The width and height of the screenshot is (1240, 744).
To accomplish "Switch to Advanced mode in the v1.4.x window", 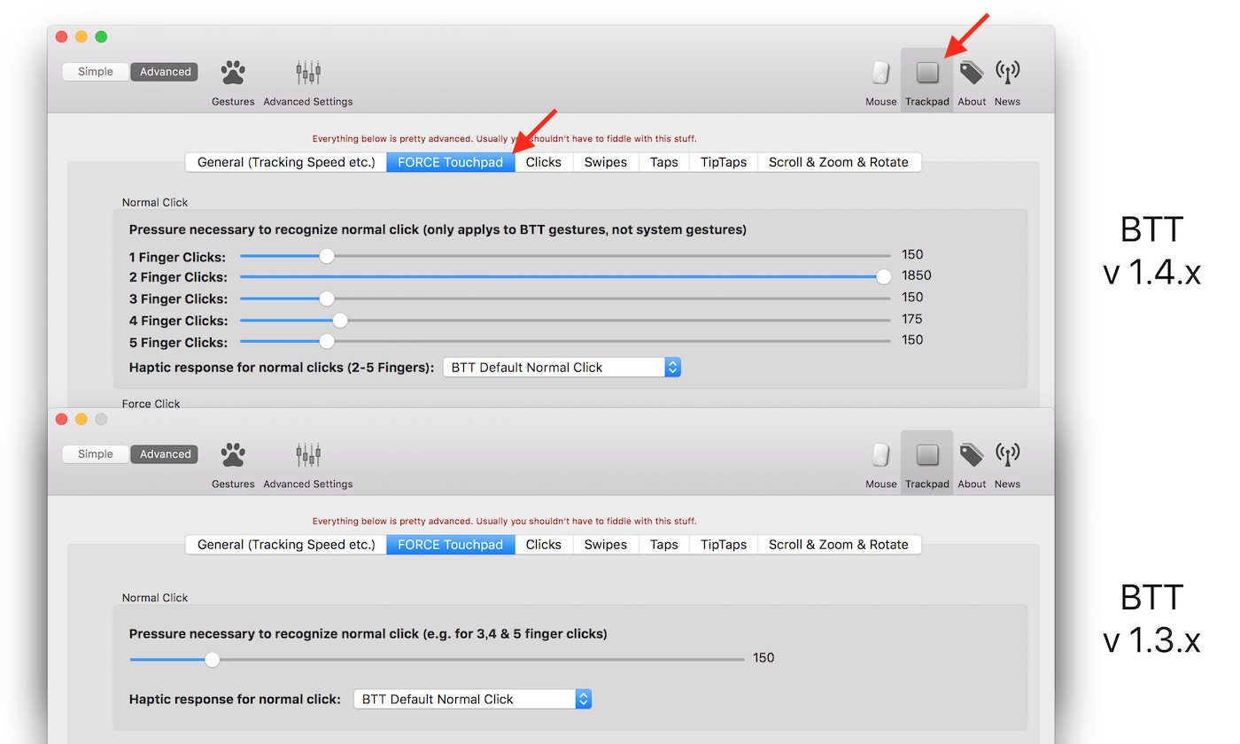I will pos(165,72).
